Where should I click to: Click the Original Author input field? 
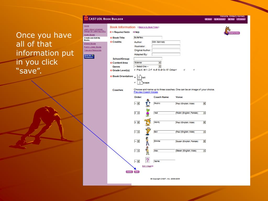tap(166, 50)
